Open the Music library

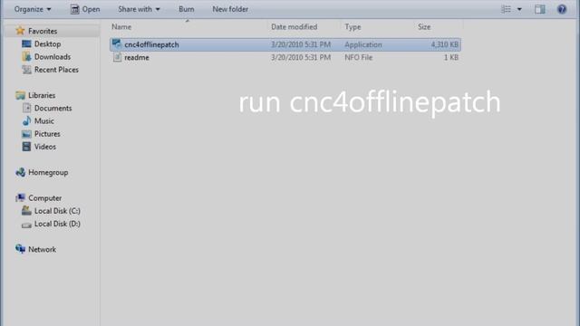44,121
